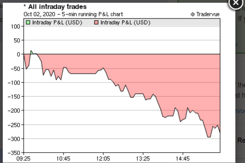
Task: Click the red Intraday P&L legend swatch
Action: coord(96,22)
